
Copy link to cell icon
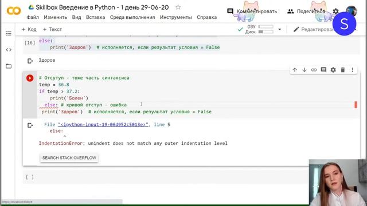(x=314, y=70)
